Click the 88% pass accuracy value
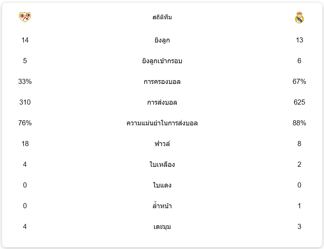Screen dimensions: 324x249 [299, 123]
